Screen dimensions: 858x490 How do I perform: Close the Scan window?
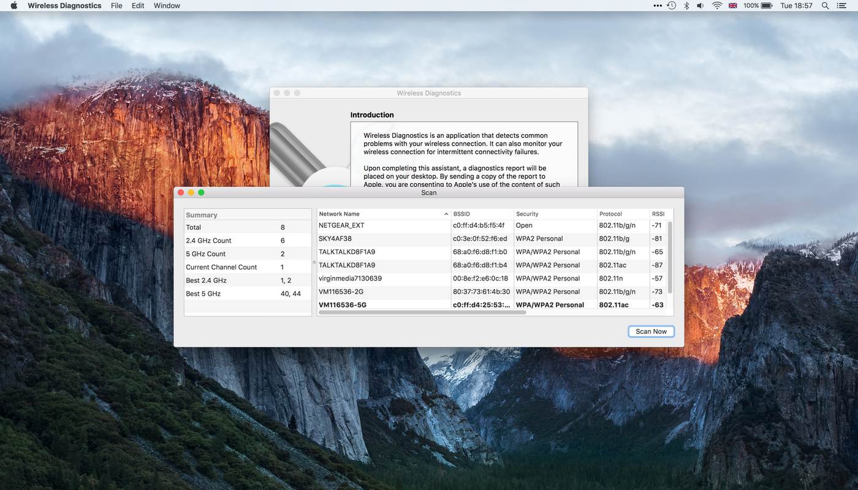[181, 192]
